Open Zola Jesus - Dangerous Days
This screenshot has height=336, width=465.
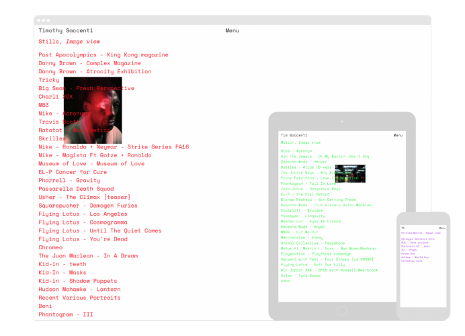pos(310,189)
